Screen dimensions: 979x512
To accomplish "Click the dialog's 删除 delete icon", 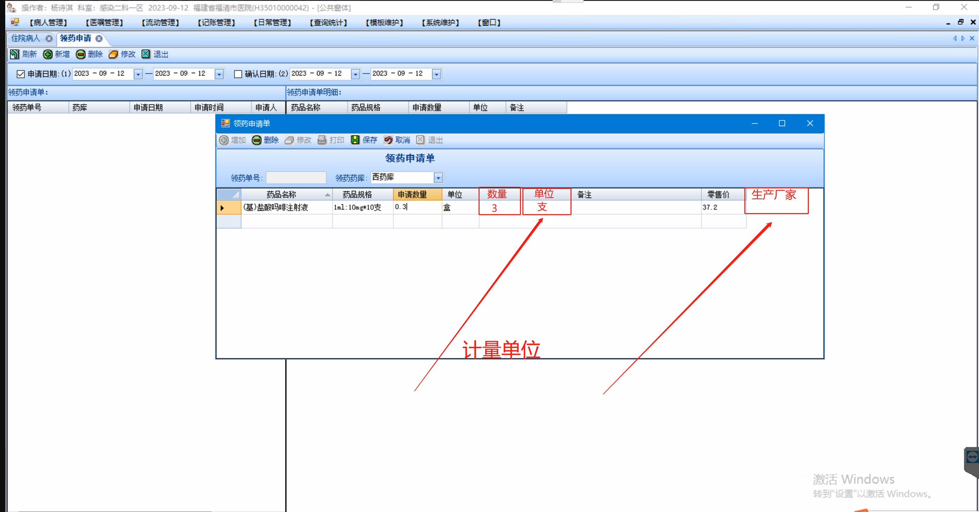I will pyautogui.click(x=257, y=140).
